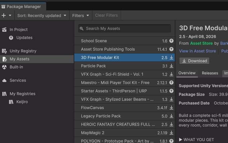Select Maestro - Midi Player Tool Kit row
This screenshot has width=228, height=143.
tap(125, 83)
